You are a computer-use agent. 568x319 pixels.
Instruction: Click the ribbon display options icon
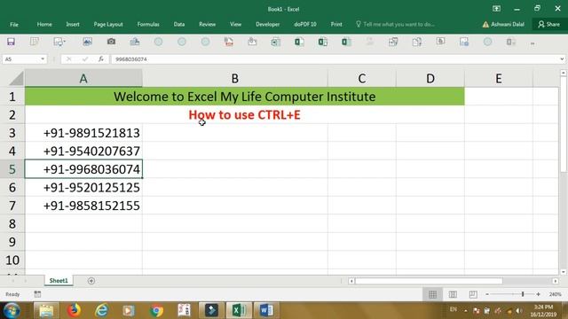click(x=496, y=9)
